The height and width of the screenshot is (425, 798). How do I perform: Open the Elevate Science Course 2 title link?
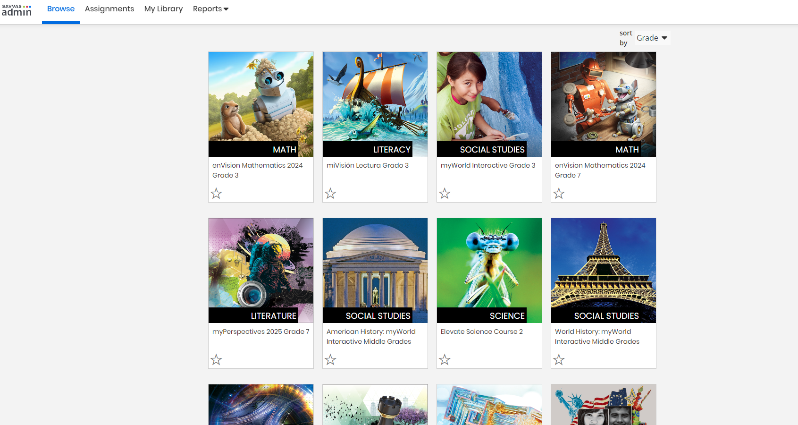coord(481,331)
